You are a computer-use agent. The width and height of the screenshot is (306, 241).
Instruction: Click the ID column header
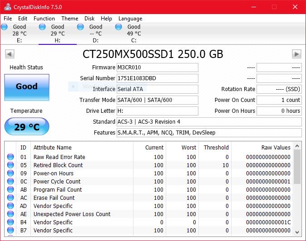coord(23,147)
